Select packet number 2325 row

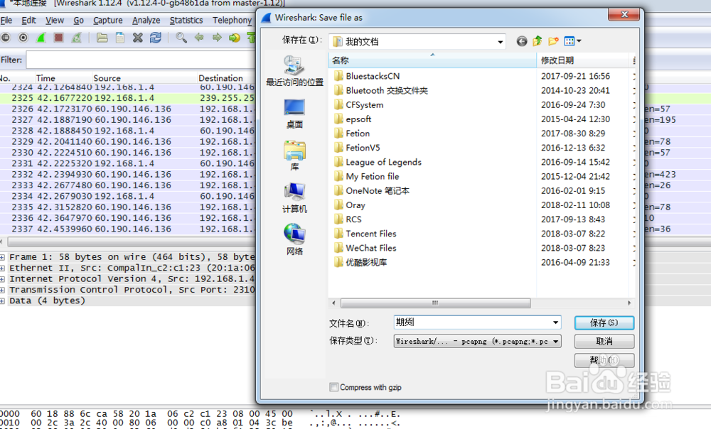pos(128,98)
